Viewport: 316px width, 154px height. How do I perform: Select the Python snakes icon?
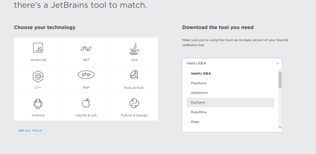pyautogui.click(x=134, y=103)
